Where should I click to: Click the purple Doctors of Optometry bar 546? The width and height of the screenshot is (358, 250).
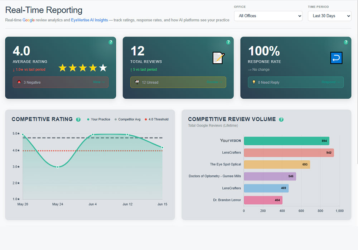(270, 176)
